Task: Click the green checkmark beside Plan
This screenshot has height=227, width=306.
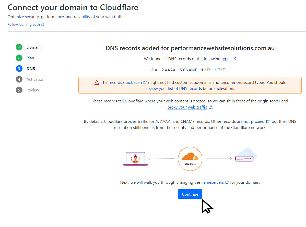Action: (19, 58)
